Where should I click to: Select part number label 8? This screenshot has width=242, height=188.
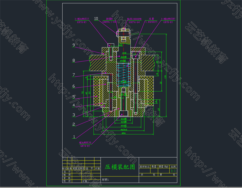[74, 60]
